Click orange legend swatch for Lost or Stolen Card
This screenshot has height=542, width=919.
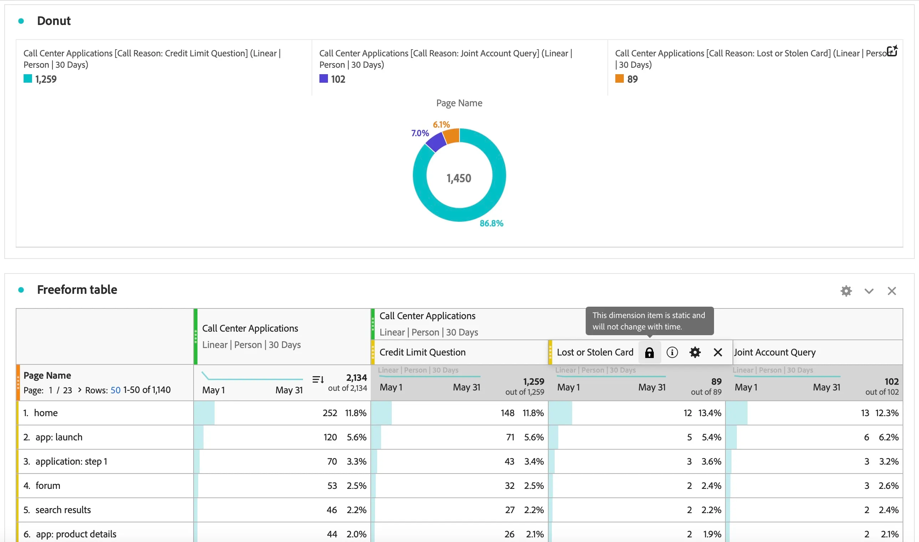619,78
